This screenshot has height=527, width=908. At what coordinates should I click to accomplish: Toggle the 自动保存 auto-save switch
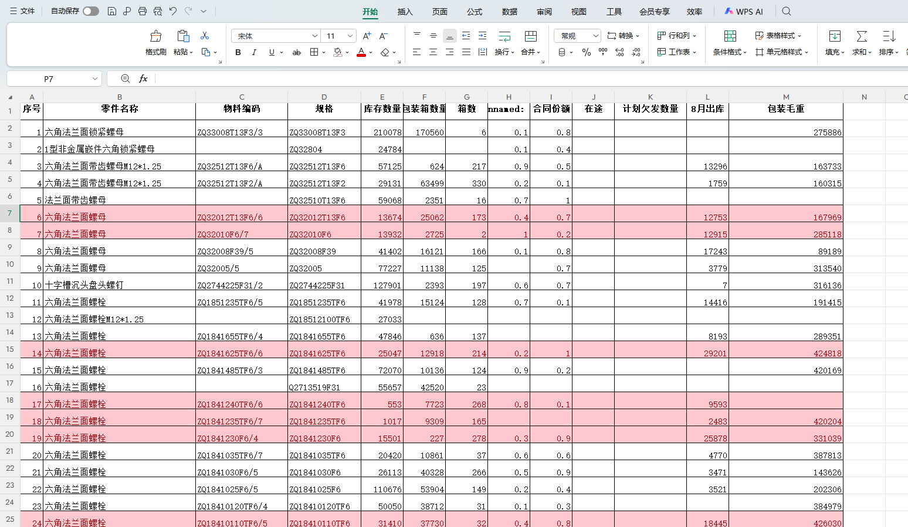tap(90, 11)
